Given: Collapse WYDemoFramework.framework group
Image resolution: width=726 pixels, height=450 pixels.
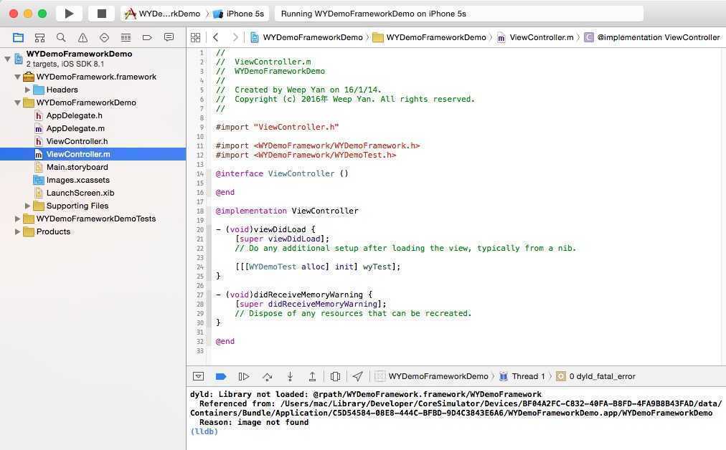Looking at the screenshot, I should pos(18,77).
